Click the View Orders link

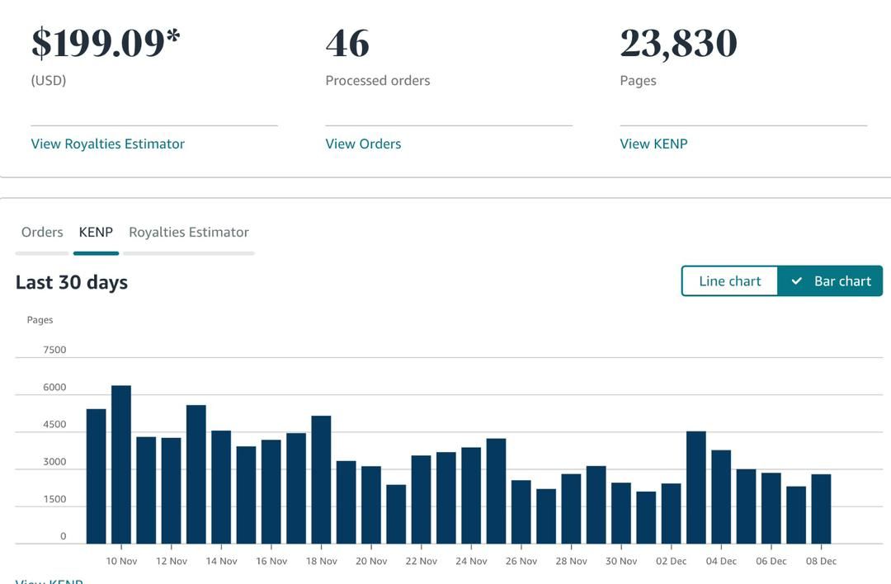(363, 144)
